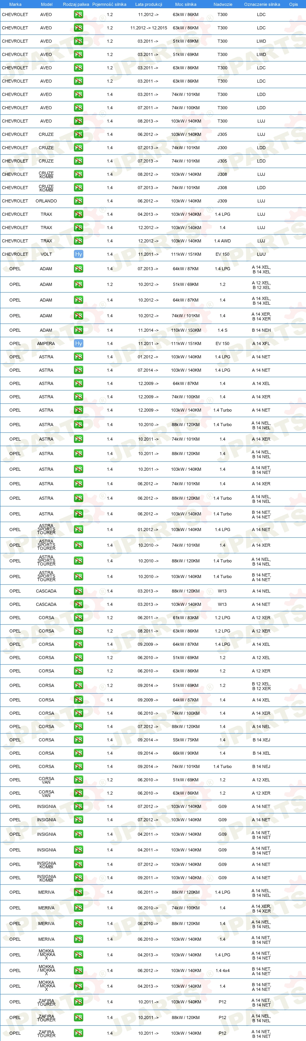Click fuel icon in Opel Corsa B 14 XEJ row
Image resolution: width=306 pixels, height=1041 pixels.
(78, 740)
